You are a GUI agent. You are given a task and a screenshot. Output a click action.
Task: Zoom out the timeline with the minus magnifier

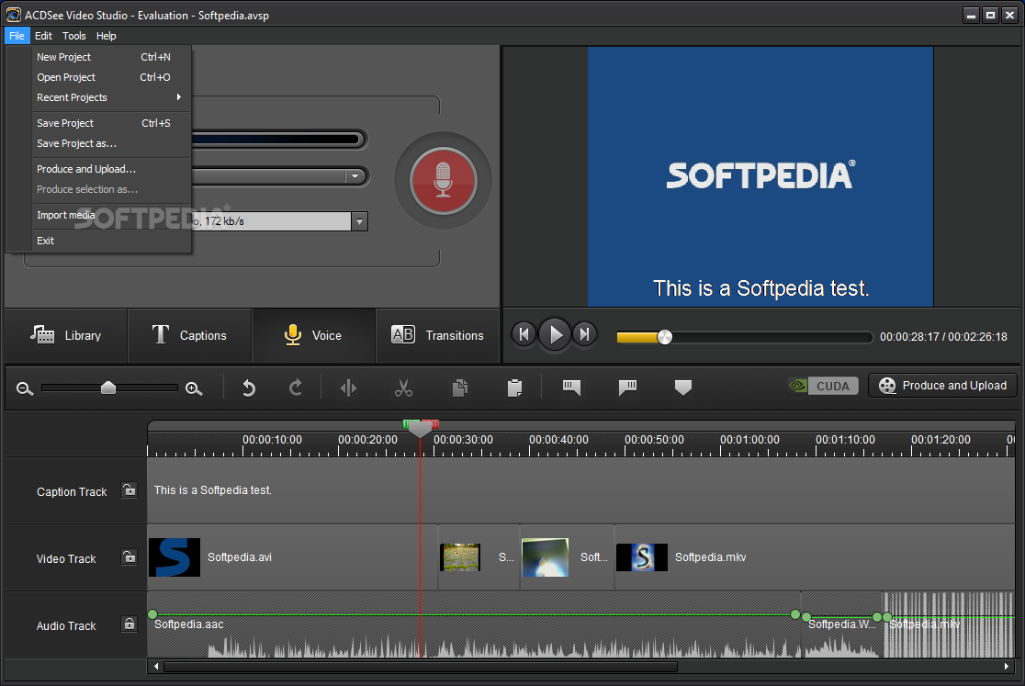tap(25, 388)
